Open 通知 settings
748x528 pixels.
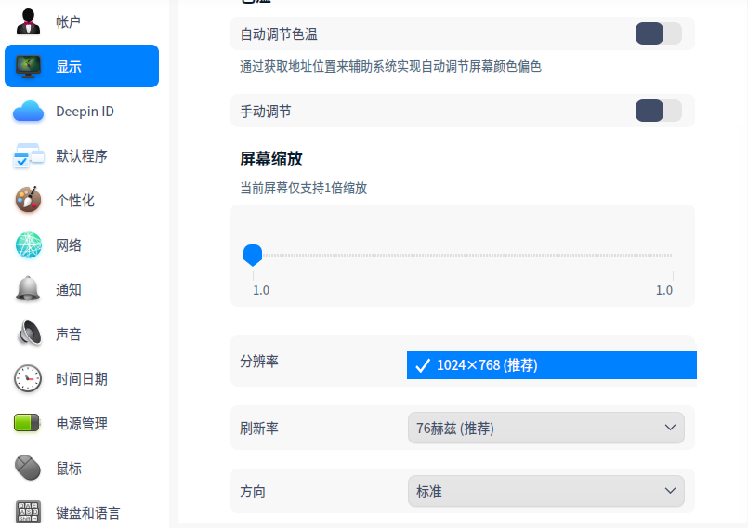[82, 289]
